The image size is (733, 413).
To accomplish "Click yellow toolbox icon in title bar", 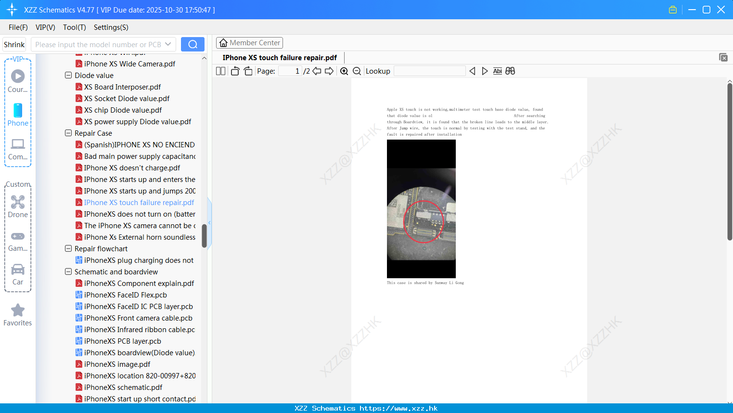I will (x=673, y=10).
